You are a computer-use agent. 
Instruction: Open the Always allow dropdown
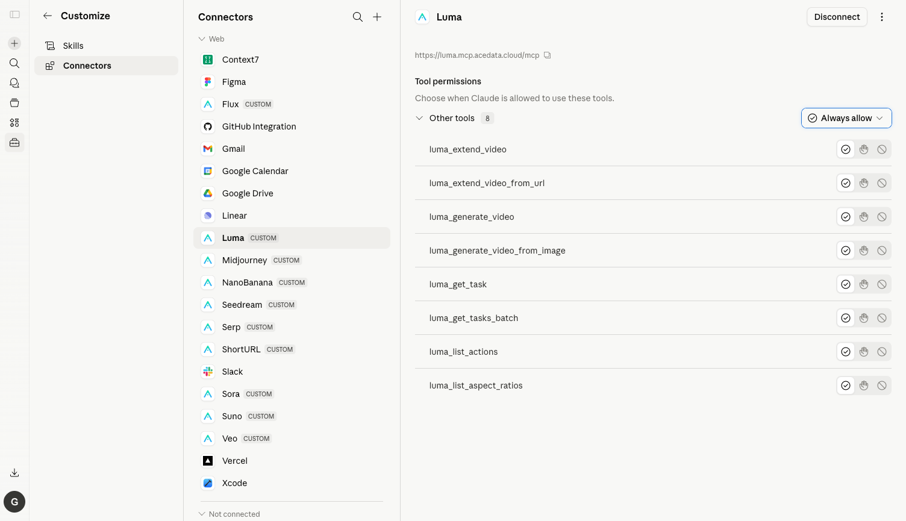pos(846,118)
